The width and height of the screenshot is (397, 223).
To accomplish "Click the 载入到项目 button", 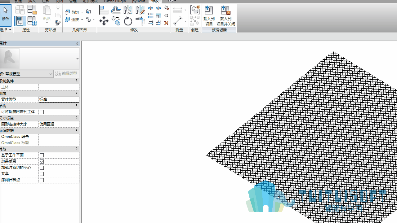I will tap(209, 16).
